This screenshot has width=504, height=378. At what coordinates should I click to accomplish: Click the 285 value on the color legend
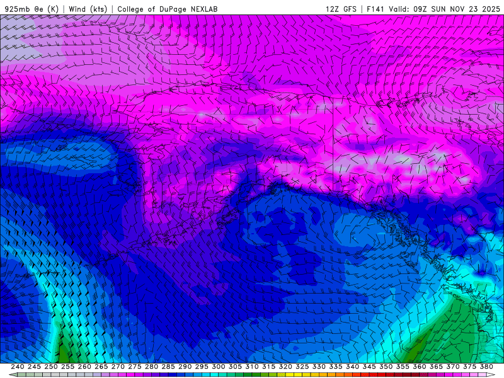point(168,367)
